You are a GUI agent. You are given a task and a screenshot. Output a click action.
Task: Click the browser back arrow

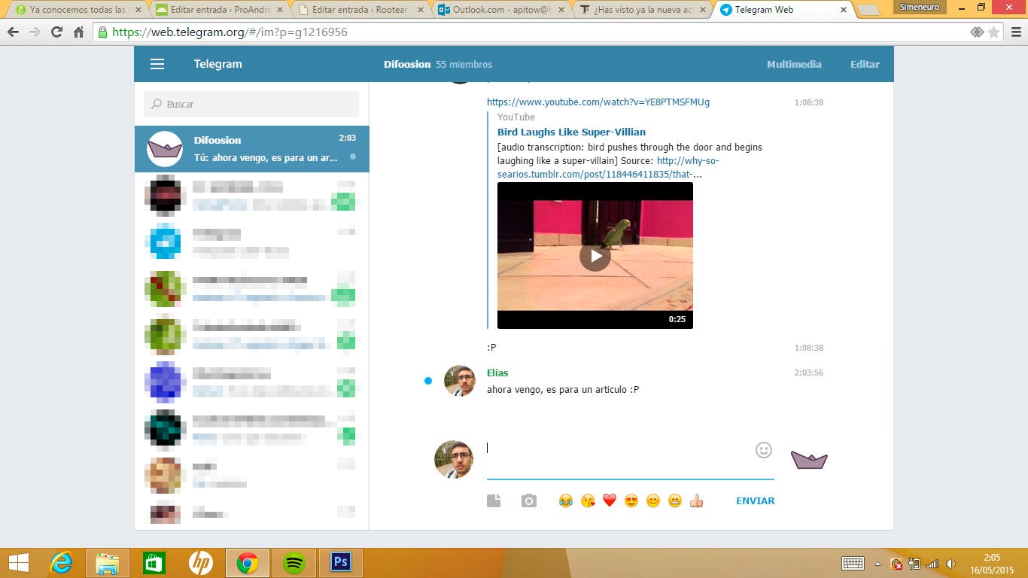[x=13, y=32]
